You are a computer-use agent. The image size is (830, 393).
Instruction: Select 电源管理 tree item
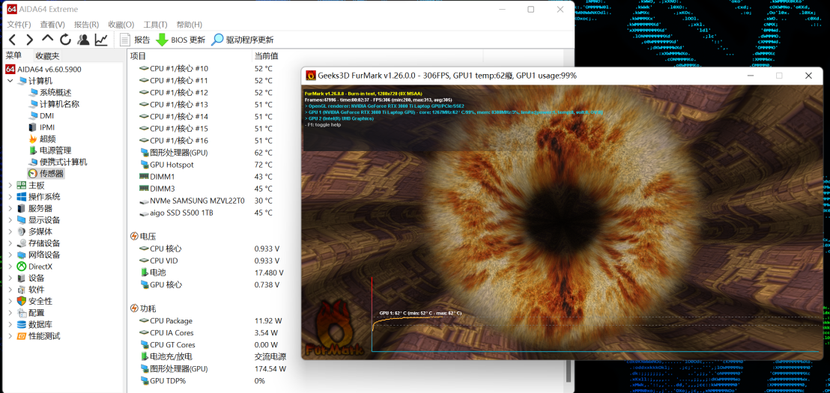[49, 150]
